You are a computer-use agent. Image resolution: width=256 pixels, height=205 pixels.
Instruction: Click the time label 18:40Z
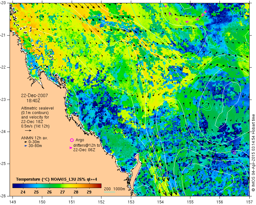pyautogui.click(x=33, y=101)
